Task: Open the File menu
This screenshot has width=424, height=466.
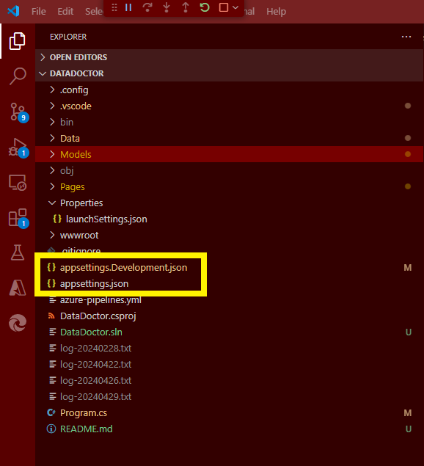Action: [x=39, y=12]
